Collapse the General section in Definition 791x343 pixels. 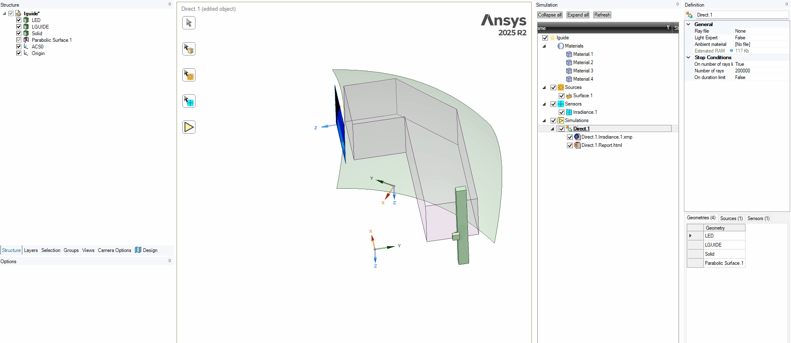[689, 24]
